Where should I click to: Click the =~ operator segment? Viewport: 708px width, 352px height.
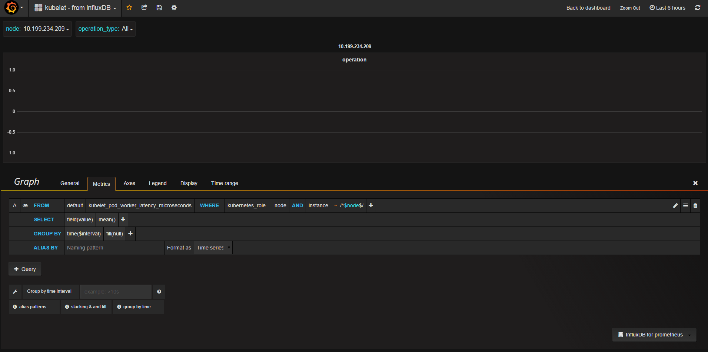point(334,205)
